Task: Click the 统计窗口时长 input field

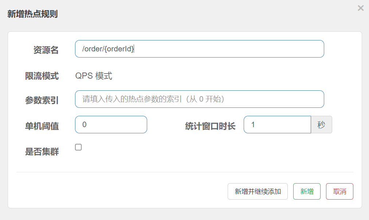Action: [278, 125]
